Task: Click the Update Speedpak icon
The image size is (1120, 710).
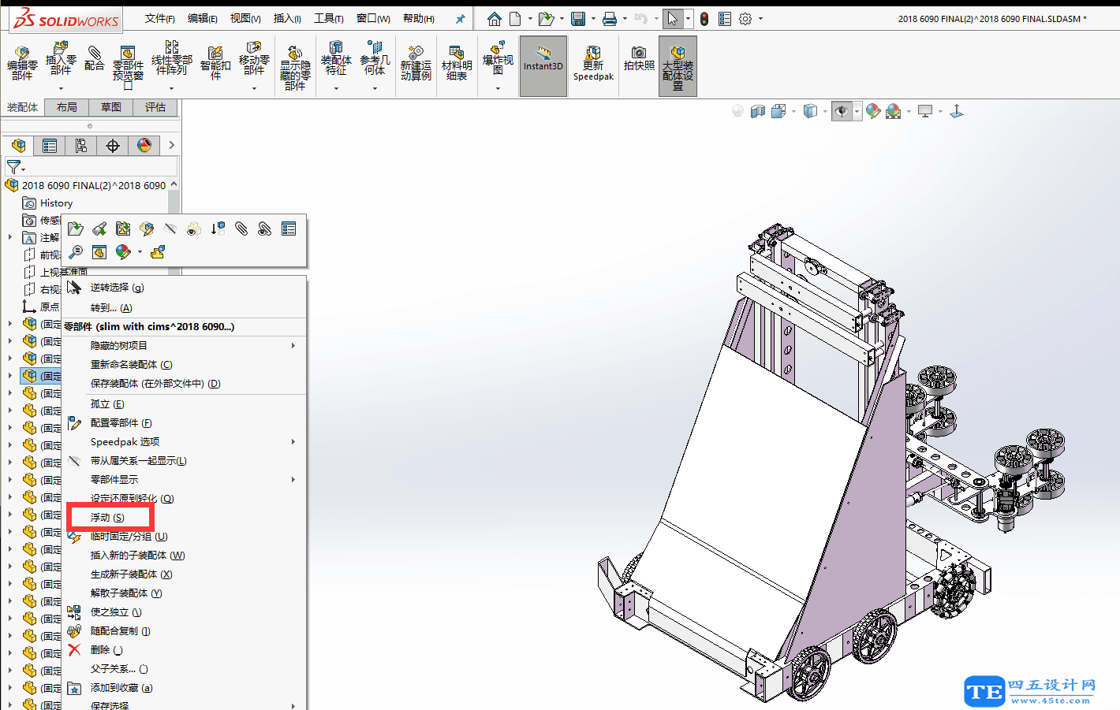Action: (x=593, y=59)
